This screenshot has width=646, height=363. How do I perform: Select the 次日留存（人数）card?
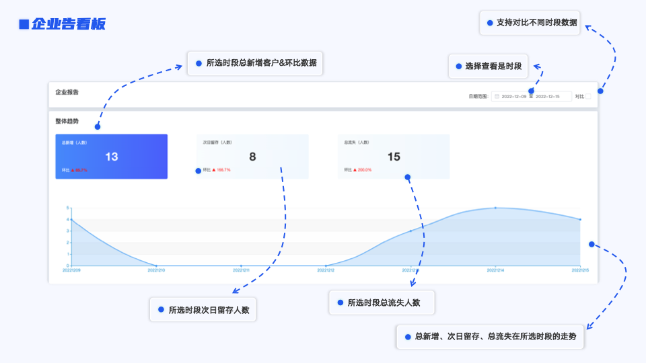click(x=253, y=157)
